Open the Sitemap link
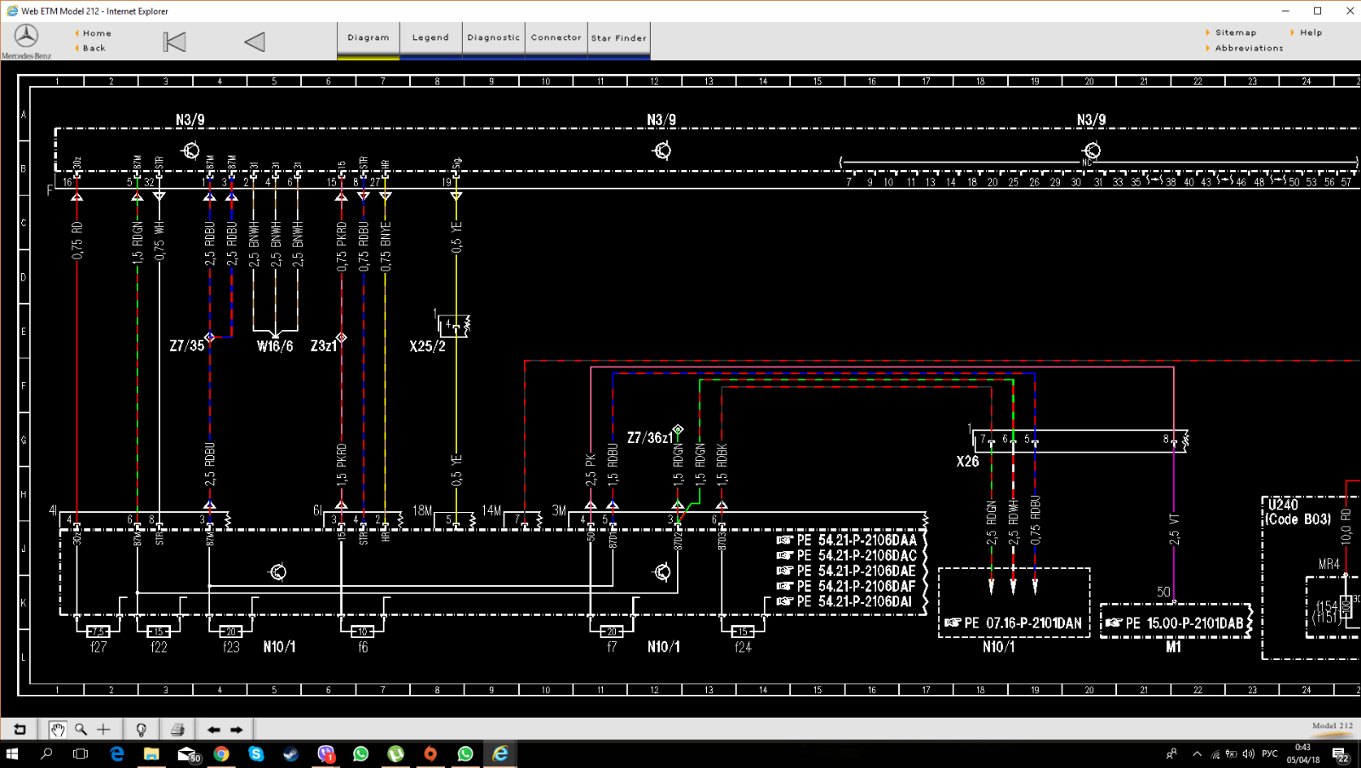This screenshot has width=1361, height=768. [x=1235, y=32]
